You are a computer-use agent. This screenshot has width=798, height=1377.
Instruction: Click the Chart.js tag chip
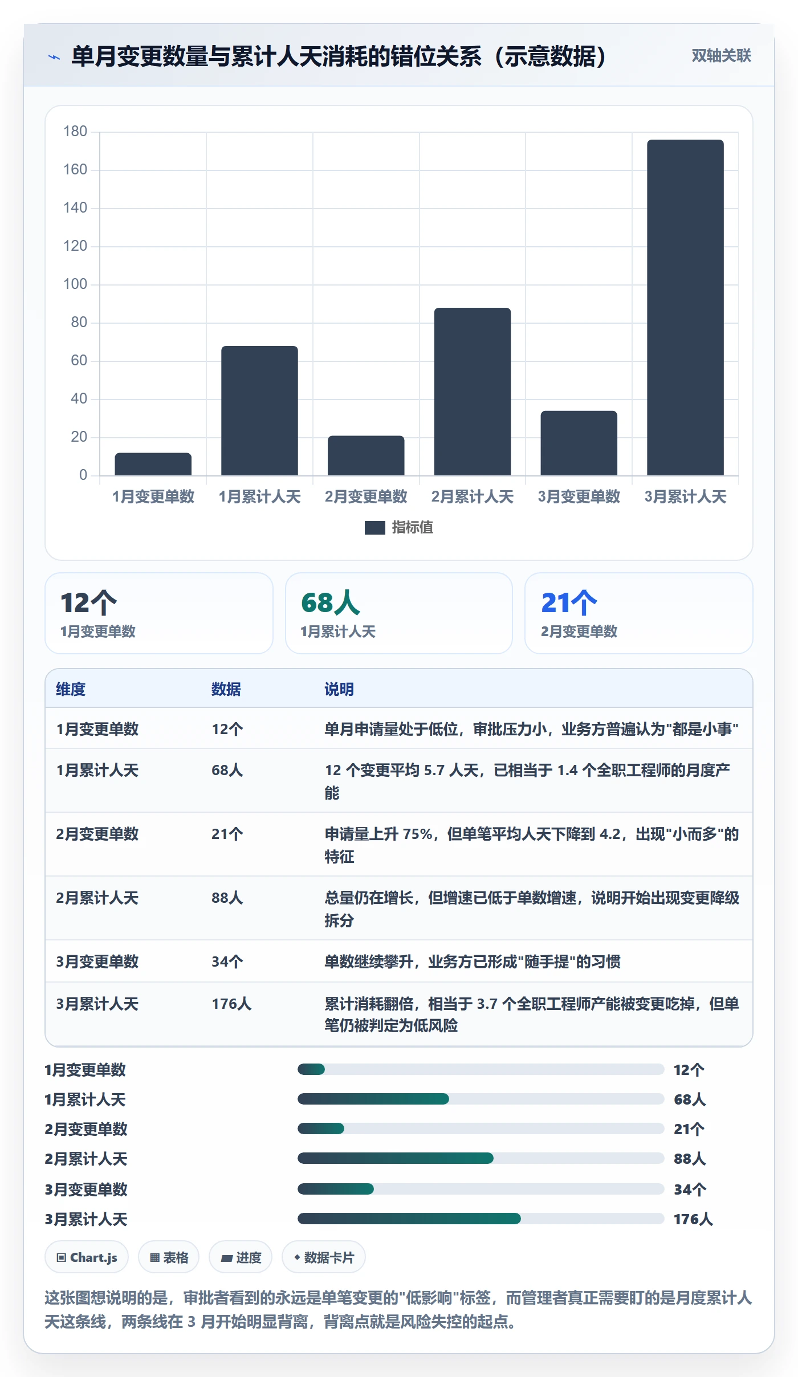tap(87, 1257)
